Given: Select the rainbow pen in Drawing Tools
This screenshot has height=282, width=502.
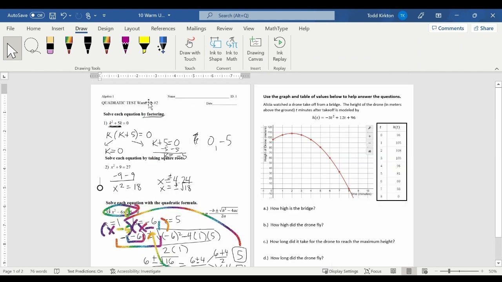Looking at the screenshot, I should pos(69,45).
